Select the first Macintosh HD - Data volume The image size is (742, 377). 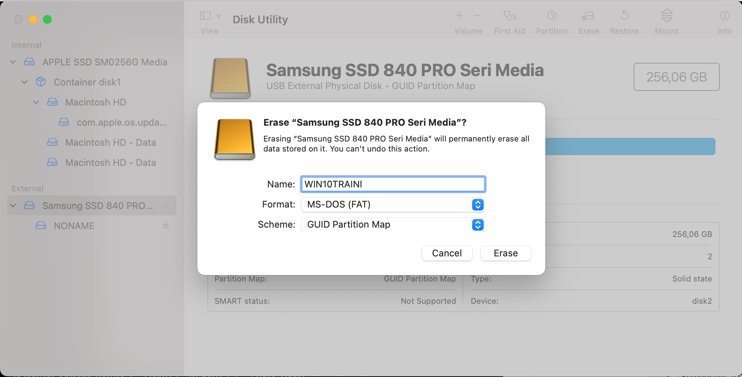pyautogui.click(x=111, y=143)
